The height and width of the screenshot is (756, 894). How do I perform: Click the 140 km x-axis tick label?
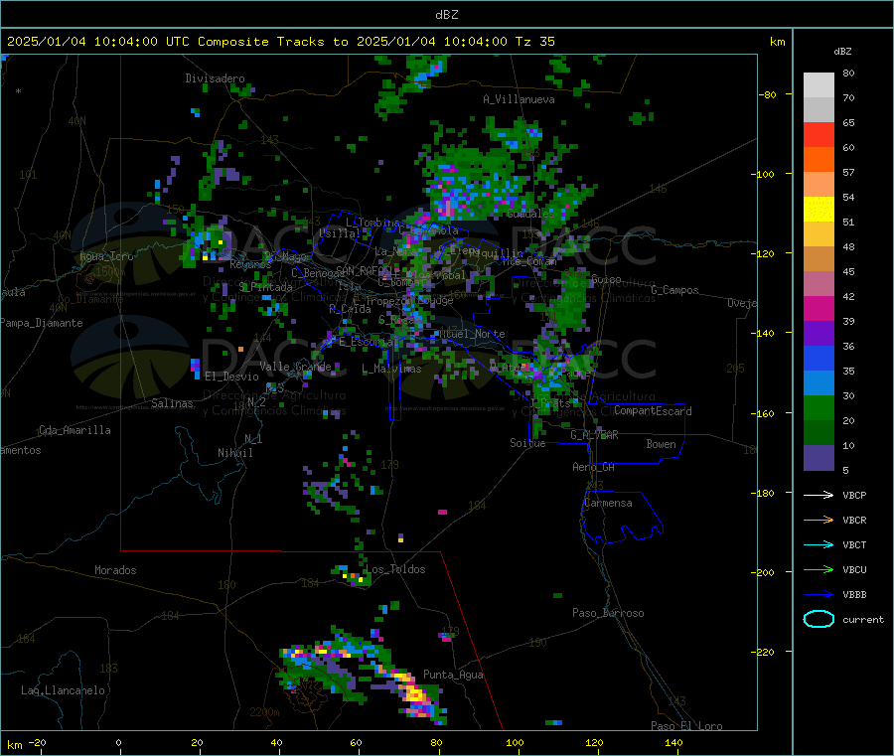673,742
